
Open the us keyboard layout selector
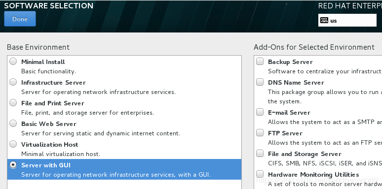[x=347, y=20]
